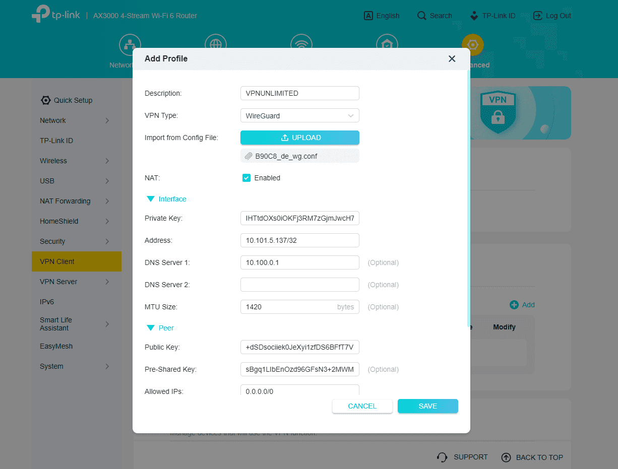Click the Wireless signal icon in top navigation
The width and height of the screenshot is (618, 469).
pos(301,44)
